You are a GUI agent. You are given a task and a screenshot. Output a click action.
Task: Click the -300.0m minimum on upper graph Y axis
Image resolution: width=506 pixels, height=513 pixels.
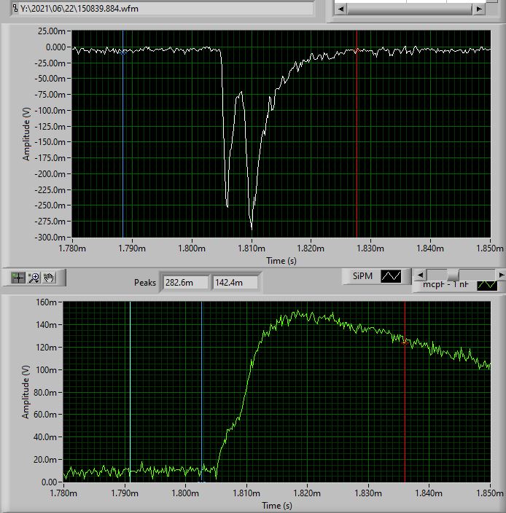pyautogui.click(x=50, y=238)
